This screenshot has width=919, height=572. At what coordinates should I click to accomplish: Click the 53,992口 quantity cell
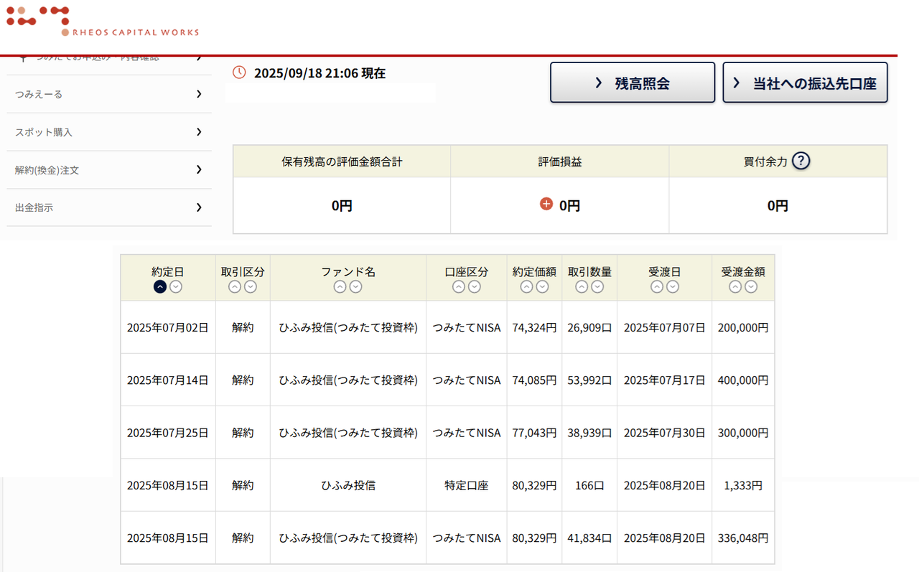(x=589, y=380)
